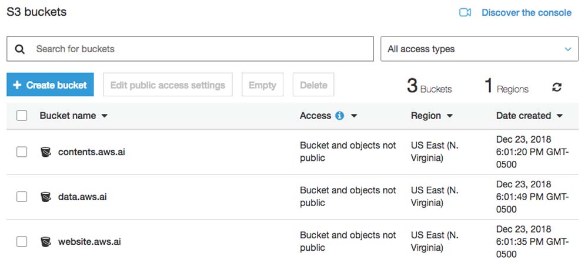
Task: Check the website.aws.ai row checkbox
Action: click(x=22, y=242)
